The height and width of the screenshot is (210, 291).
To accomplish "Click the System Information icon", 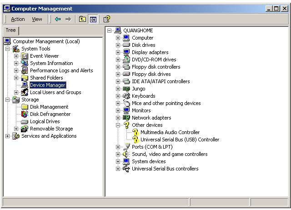I will coord(25,63).
